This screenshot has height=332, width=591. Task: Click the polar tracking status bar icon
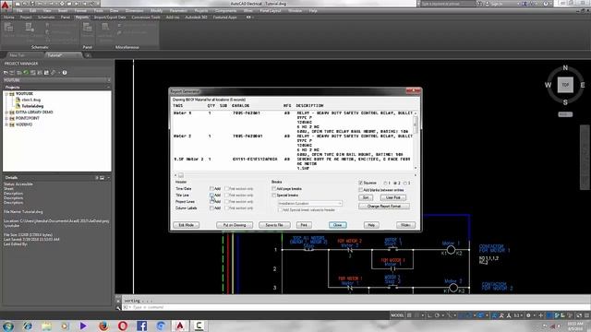pyautogui.click(x=437, y=315)
